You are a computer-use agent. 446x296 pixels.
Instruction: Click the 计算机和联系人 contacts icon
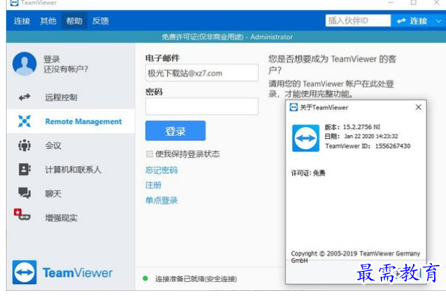(x=24, y=169)
